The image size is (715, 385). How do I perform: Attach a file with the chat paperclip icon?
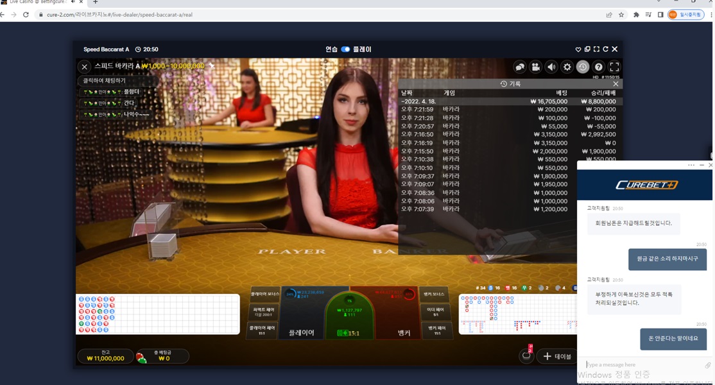click(x=708, y=365)
